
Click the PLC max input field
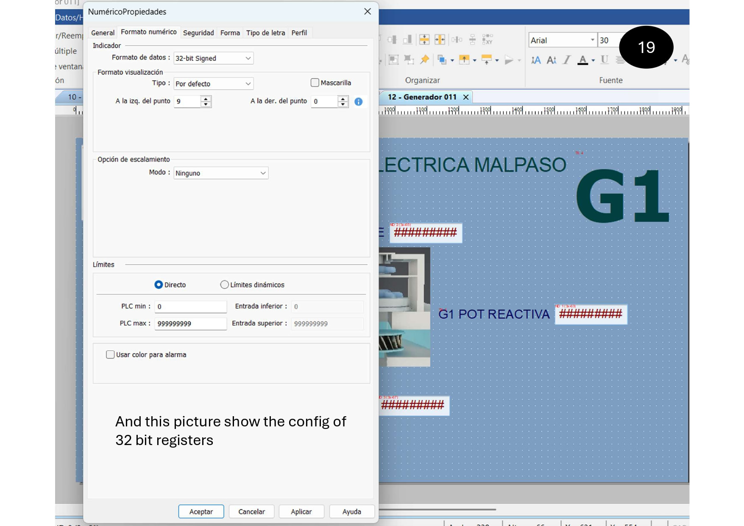(x=190, y=323)
